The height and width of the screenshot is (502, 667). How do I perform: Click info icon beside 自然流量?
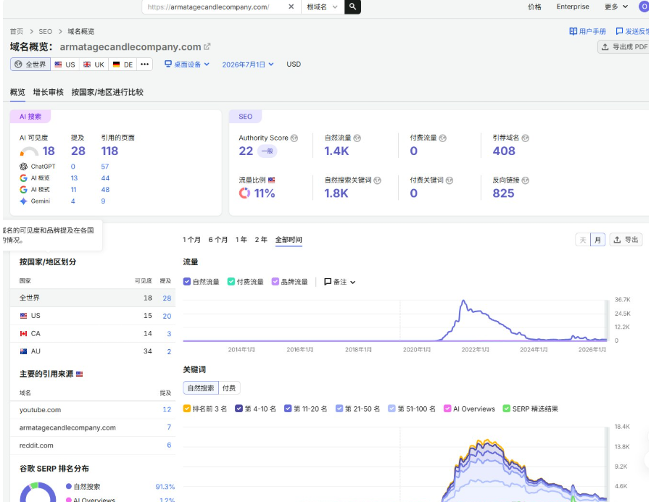click(x=357, y=138)
